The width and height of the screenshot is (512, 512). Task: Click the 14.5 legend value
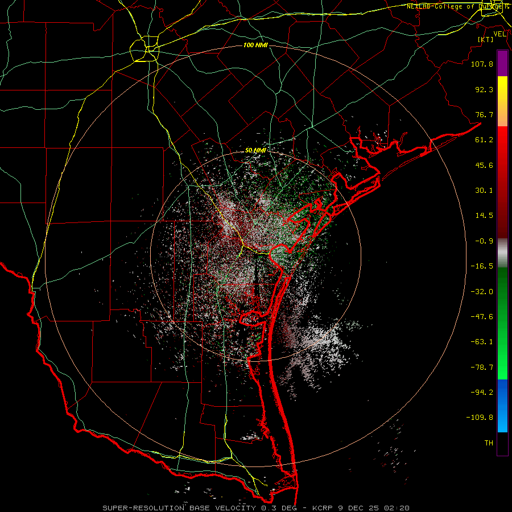pos(484,216)
